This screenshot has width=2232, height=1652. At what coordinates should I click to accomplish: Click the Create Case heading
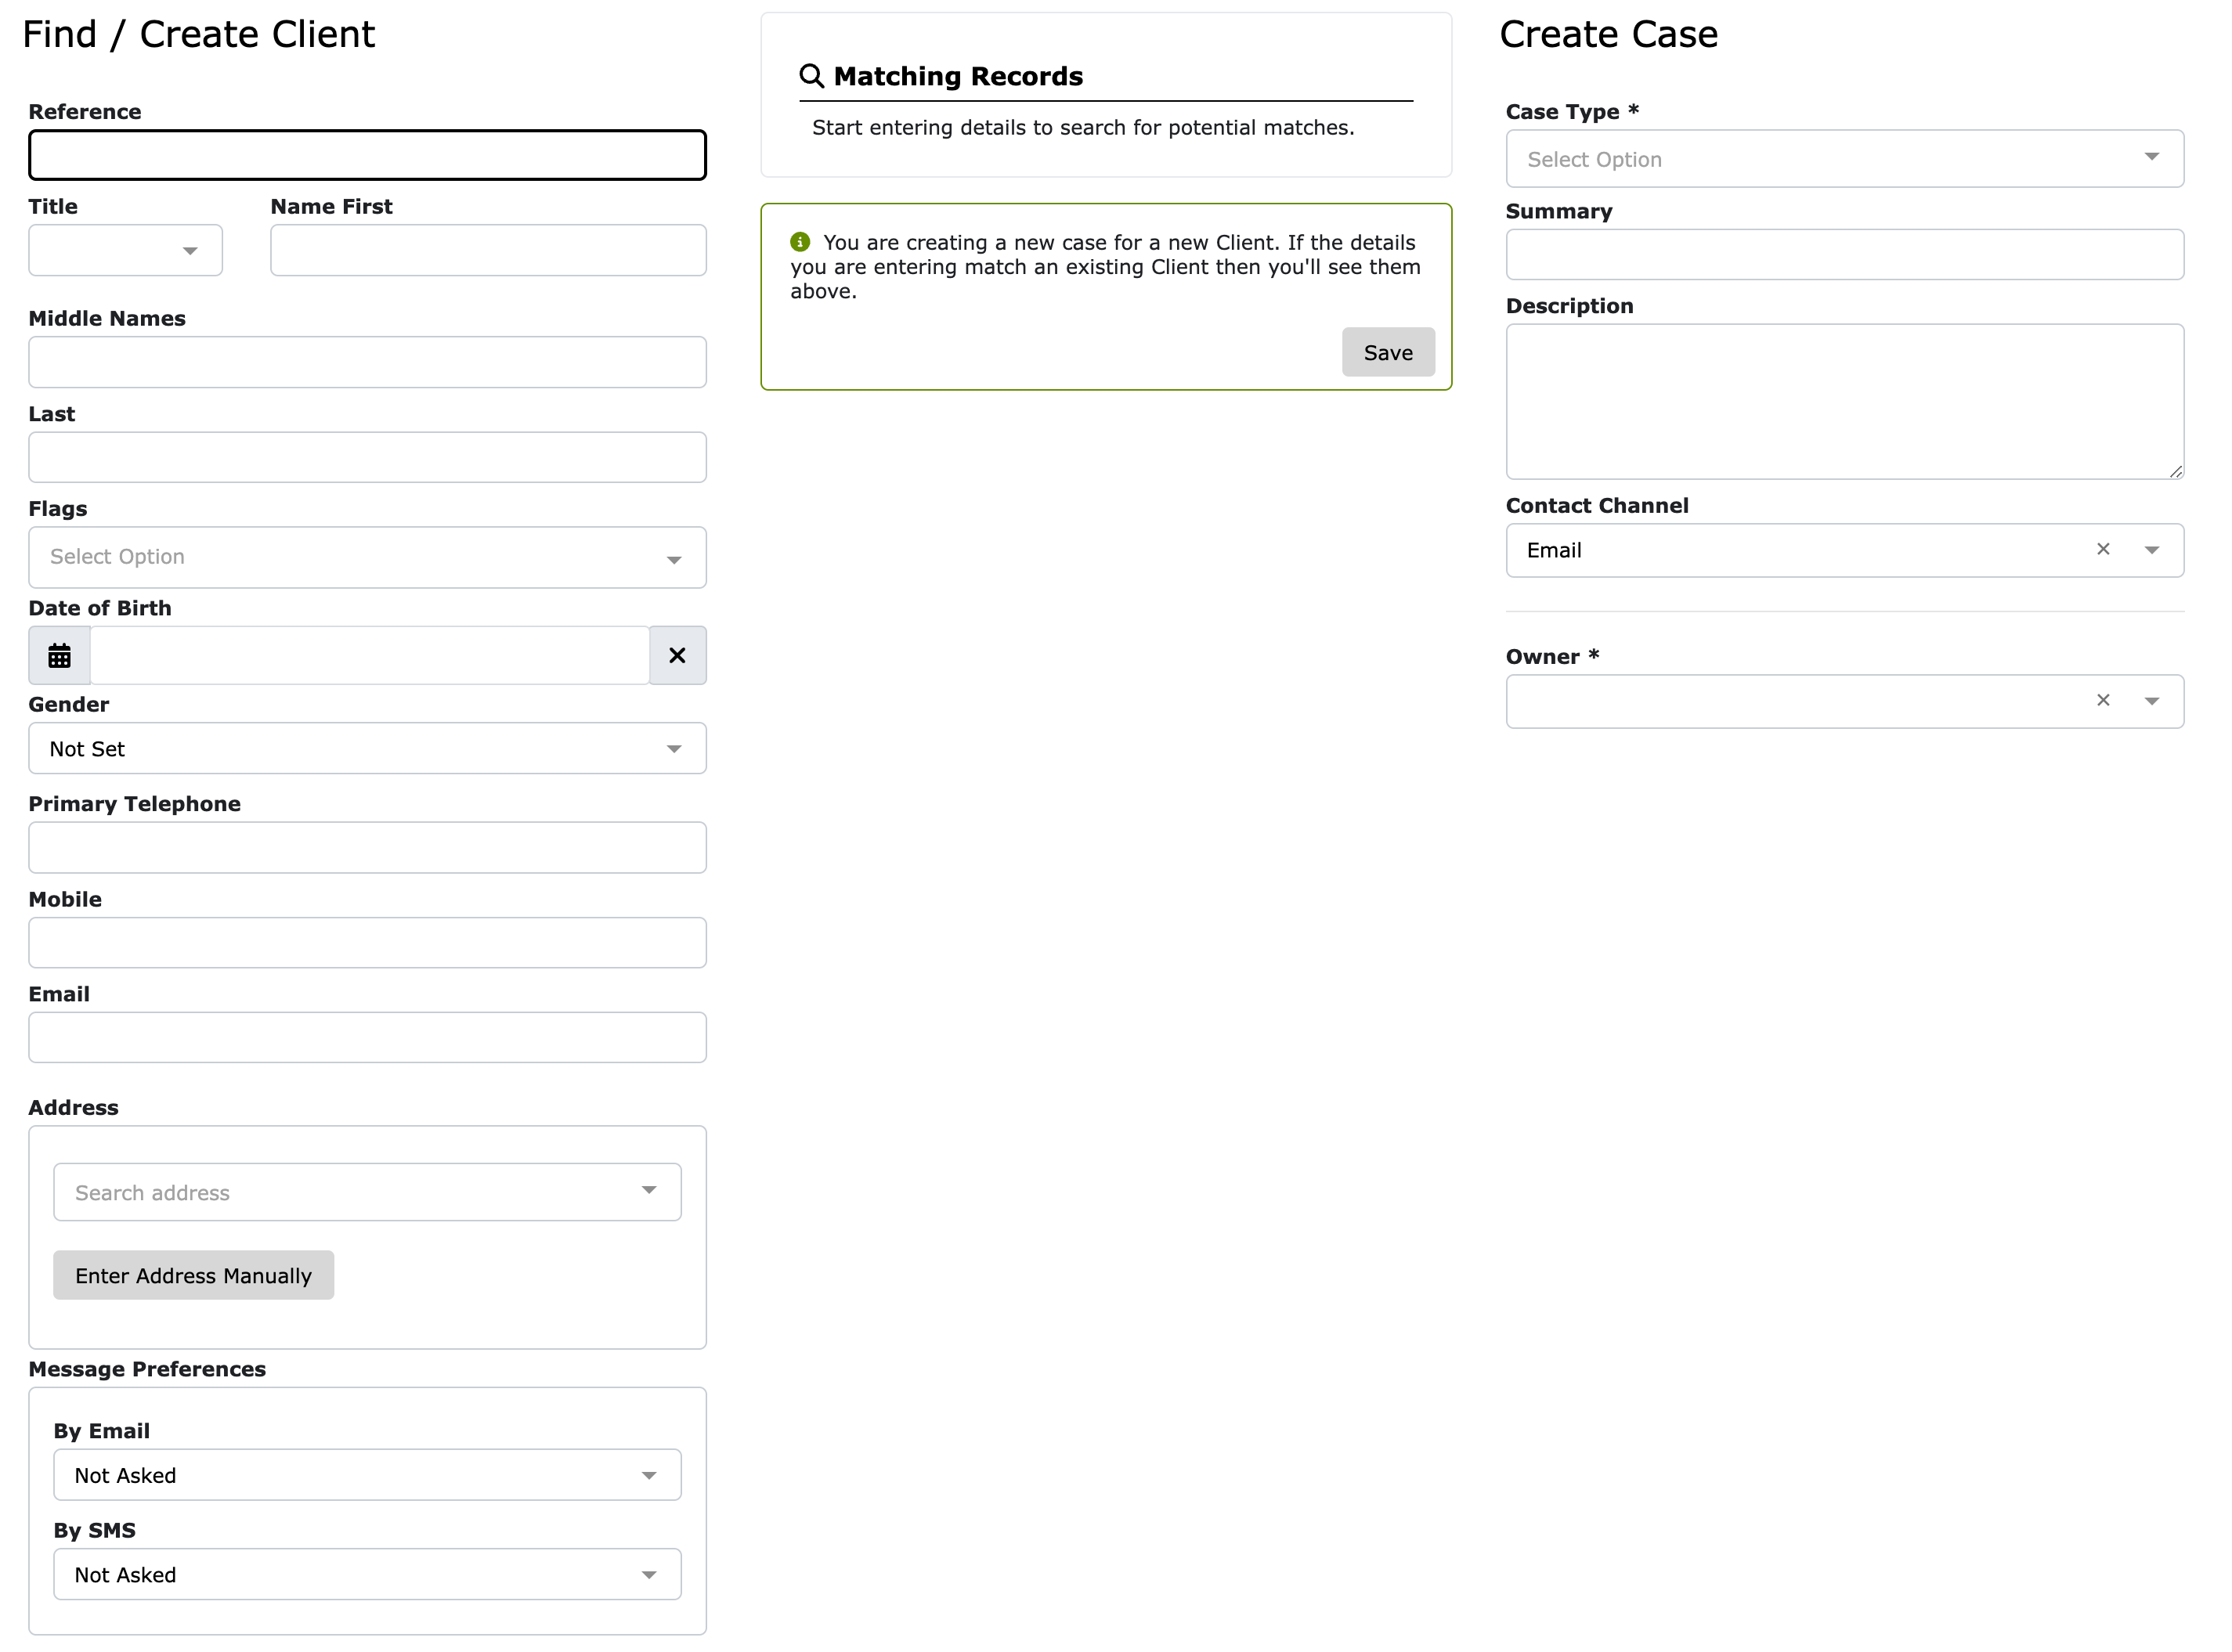tap(1609, 35)
